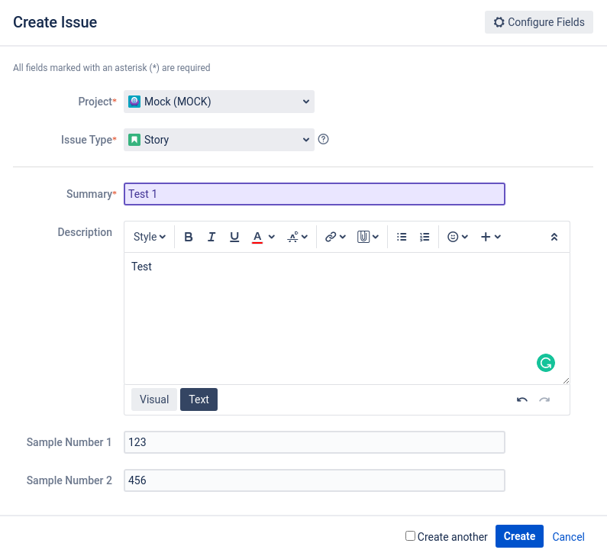Screen dimensions: 607x553
Task: Toggle underline formatting icon
Action: [x=234, y=237]
